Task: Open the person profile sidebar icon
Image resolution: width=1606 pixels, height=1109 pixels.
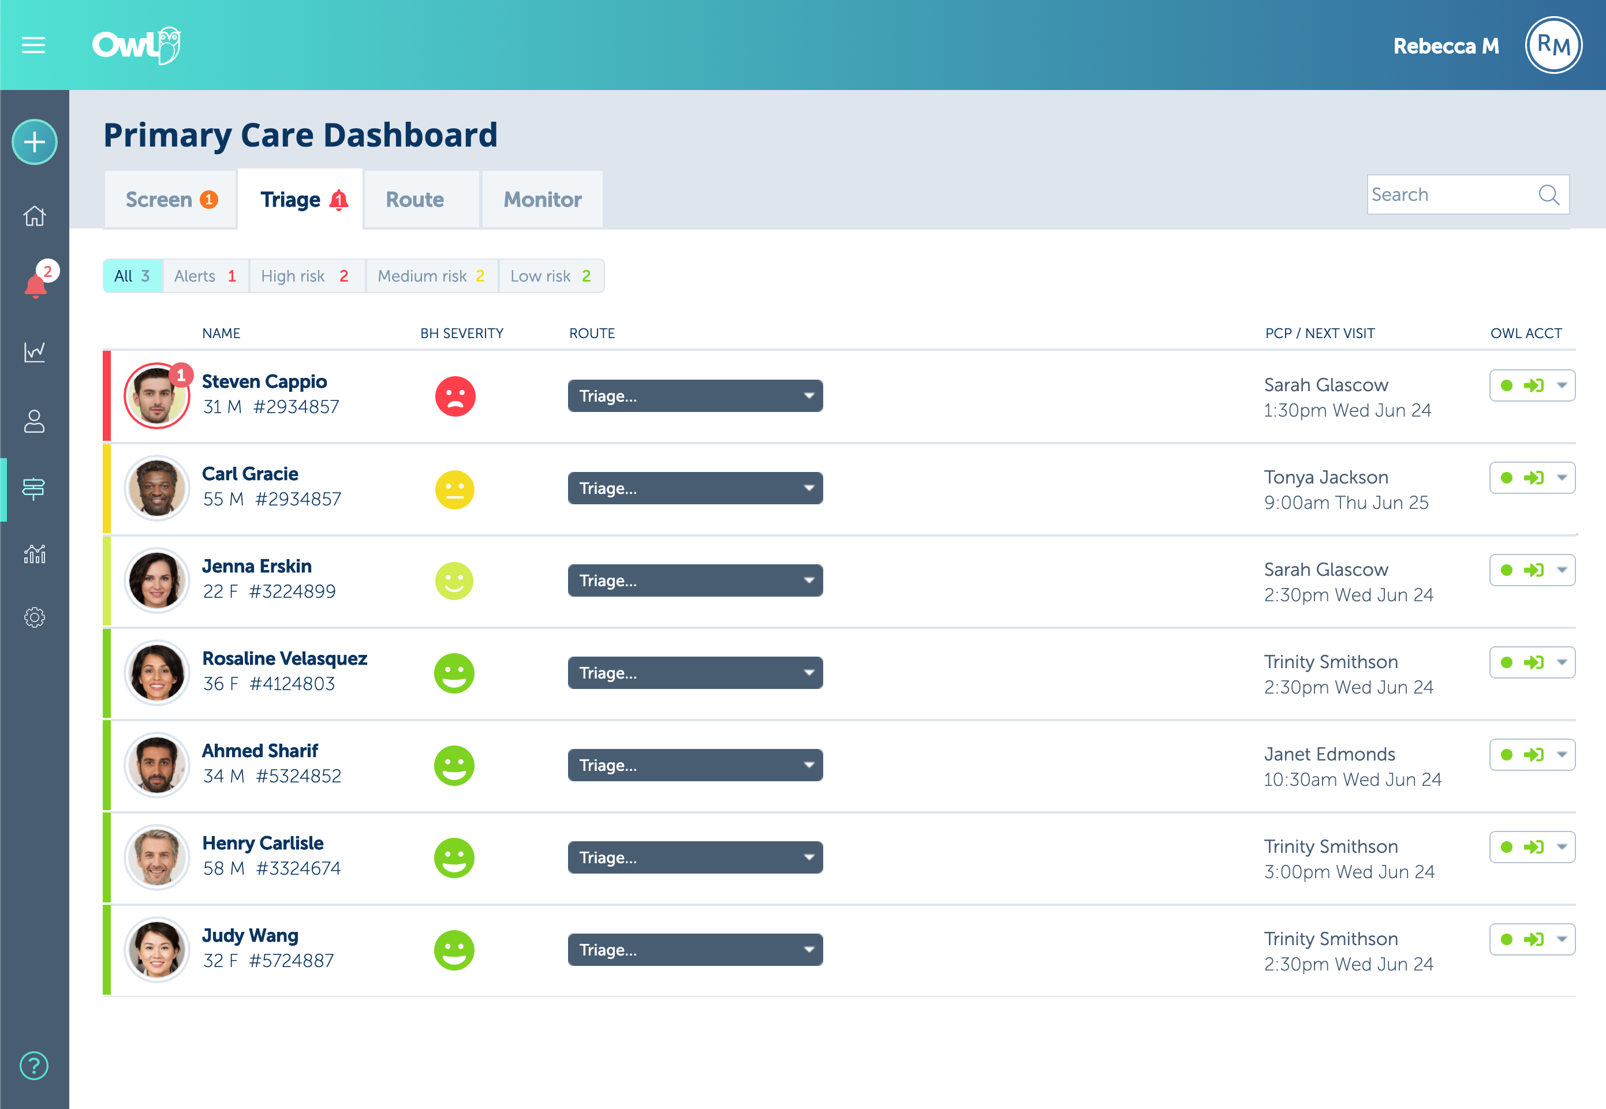Action: pyautogui.click(x=34, y=421)
